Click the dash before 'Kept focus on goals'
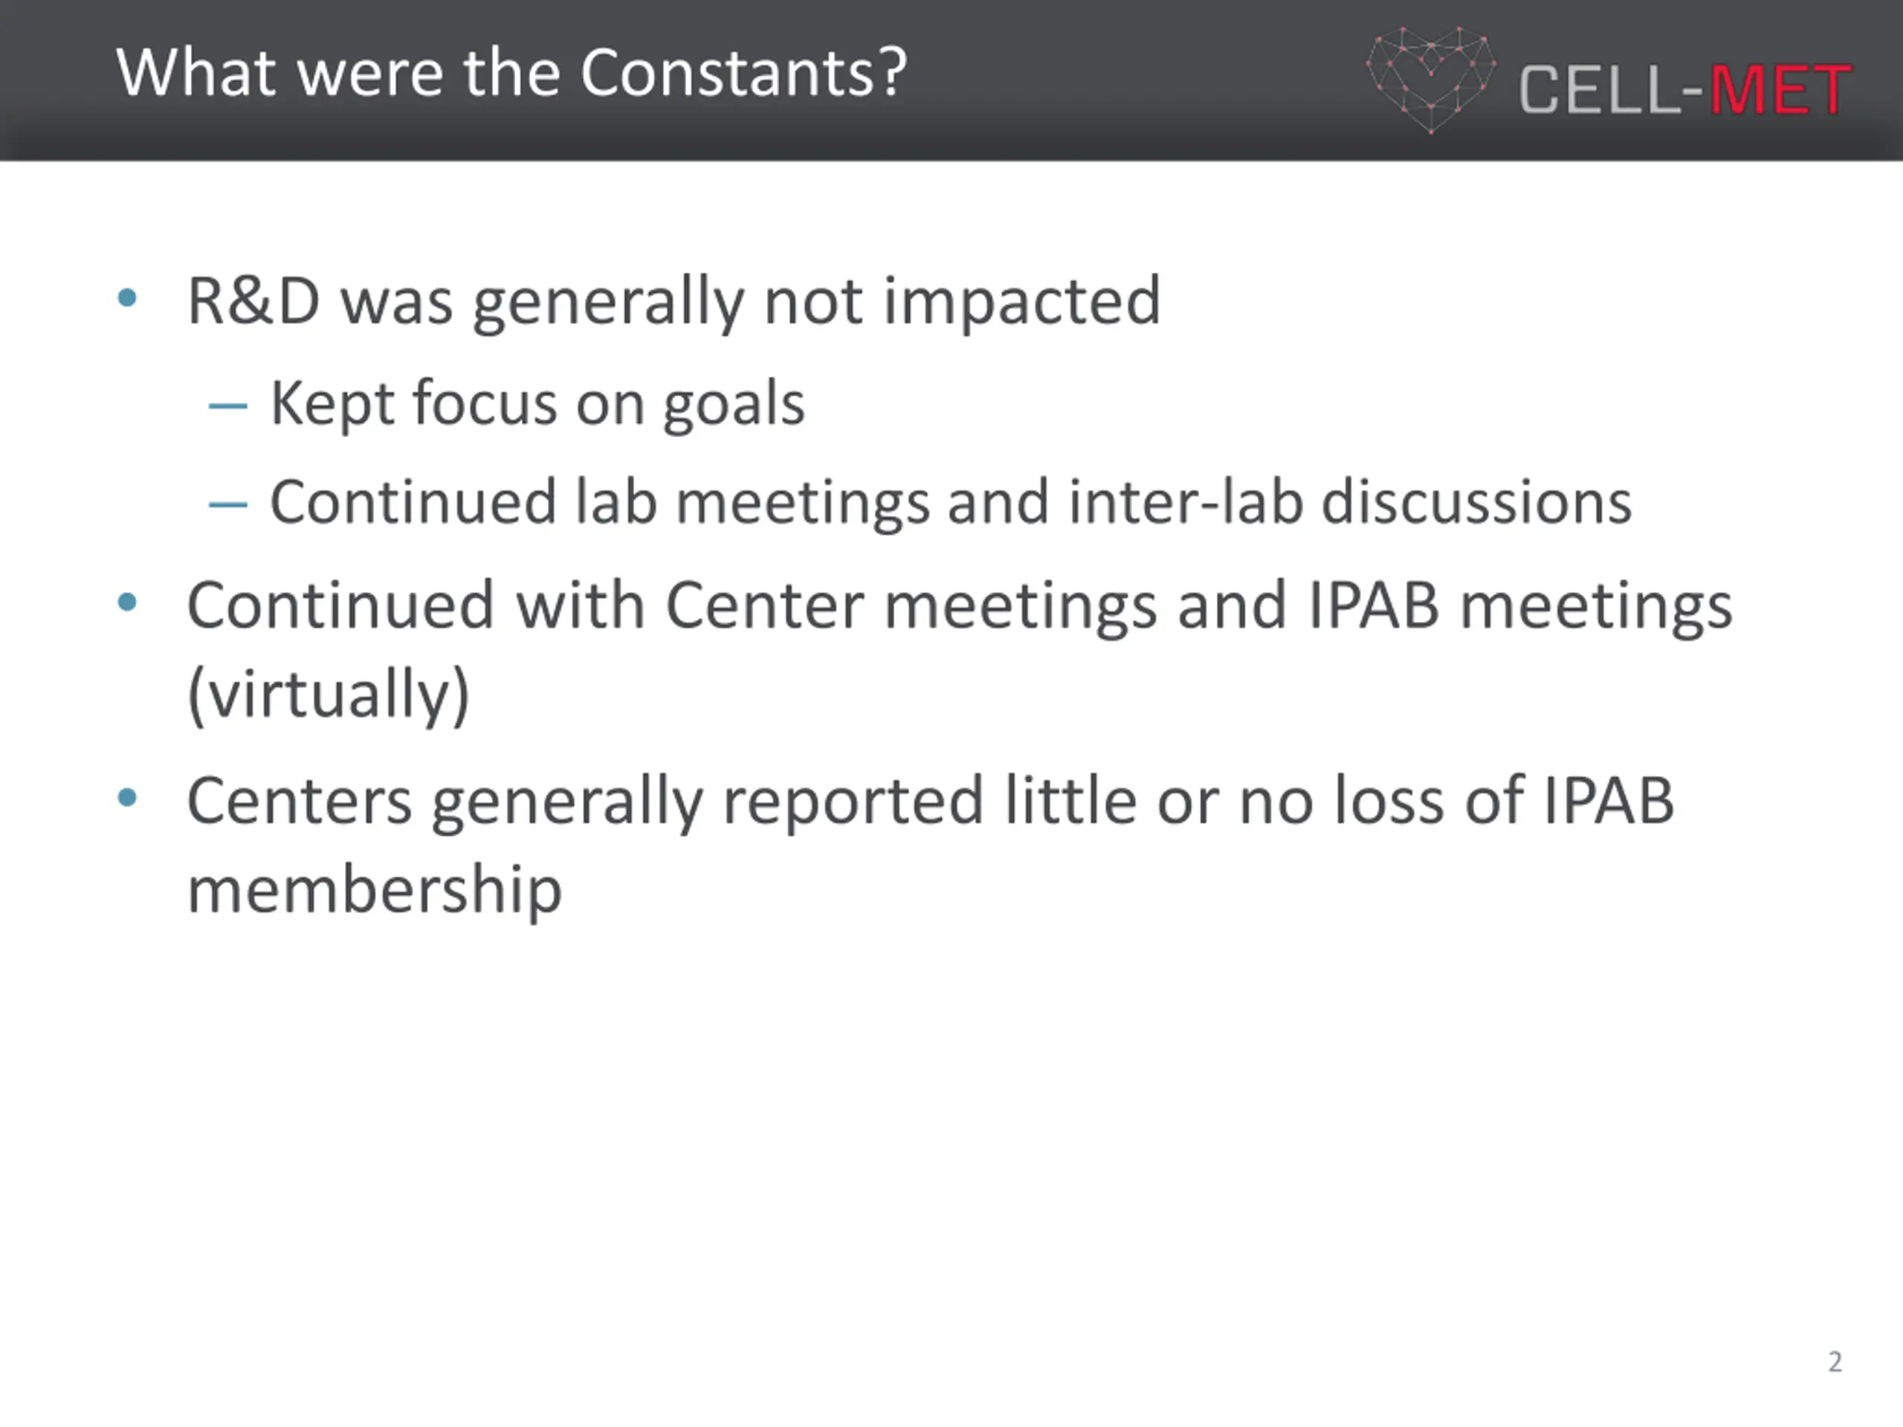The image size is (1903, 1427). pos(228,405)
